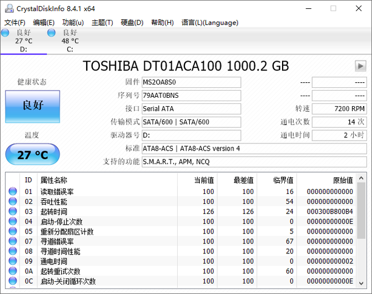Open the 文件(F) menu

click(15, 23)
